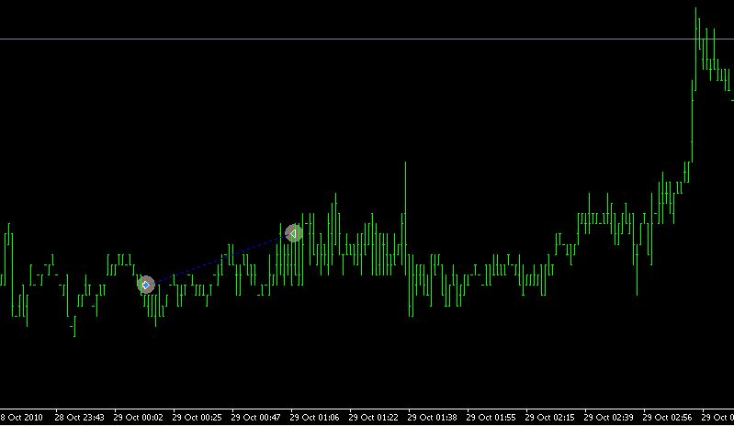Click the 29 Oct 00:47 time label
This screenshot has width=734, height=426.
click(x=255, y=417)
